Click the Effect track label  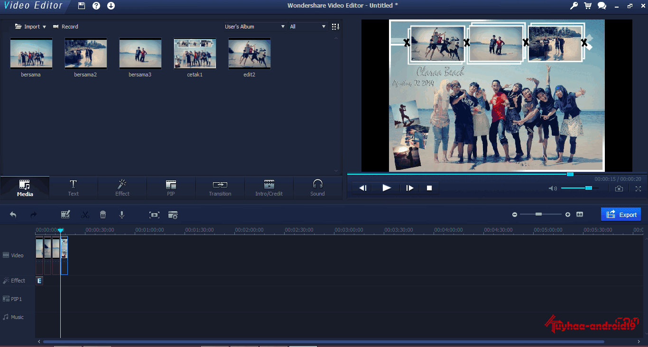pos(14,281)
